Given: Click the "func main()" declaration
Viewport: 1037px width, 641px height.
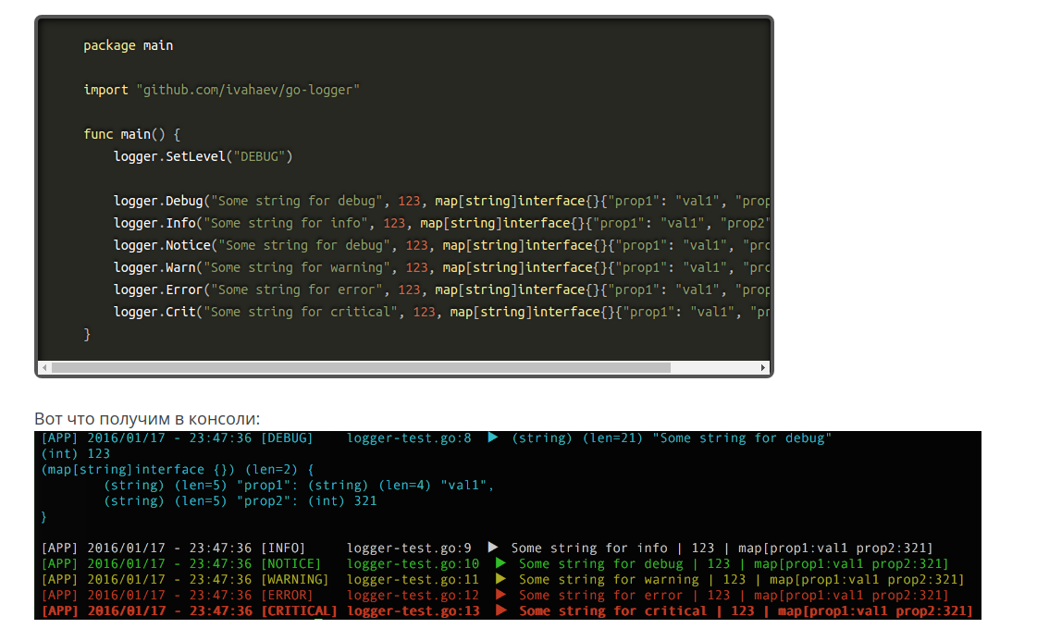Looking at the screenshot, I should [131, 134].
